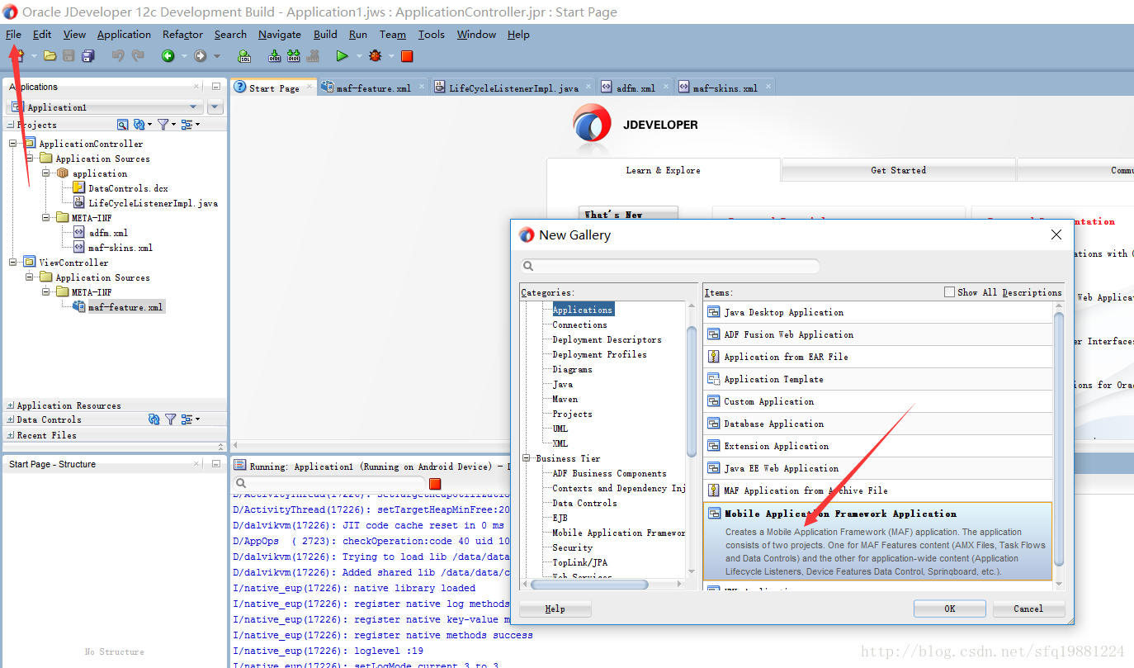Open the dropdown arrow next to Debug
Viewport: 1134px width, 668px height.
(392, 56)
